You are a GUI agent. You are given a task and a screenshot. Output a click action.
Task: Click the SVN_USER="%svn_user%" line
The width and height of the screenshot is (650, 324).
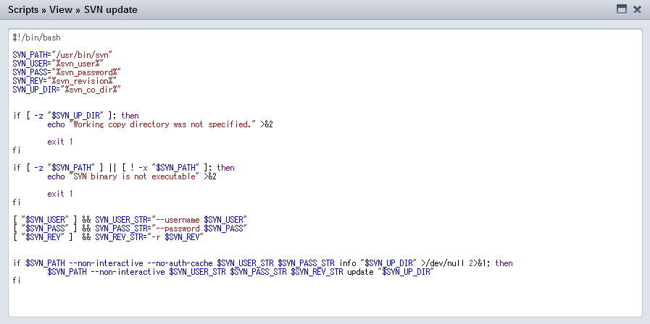point(58,64)
